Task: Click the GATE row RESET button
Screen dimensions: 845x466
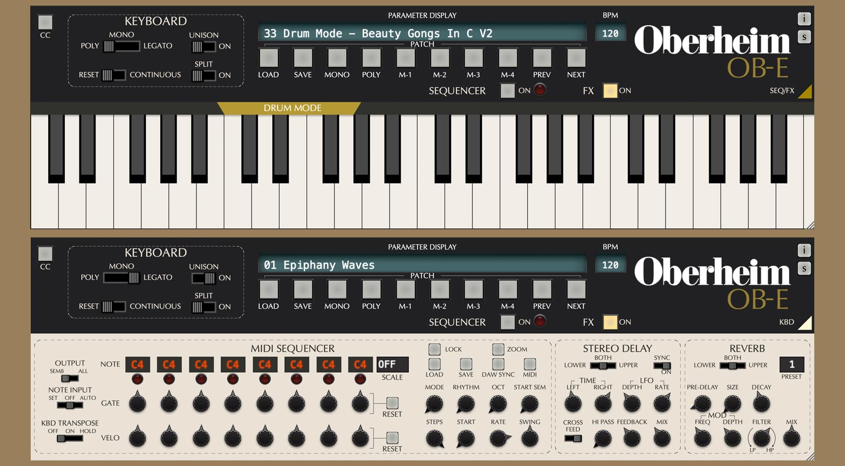Action: tap(392, 403)
